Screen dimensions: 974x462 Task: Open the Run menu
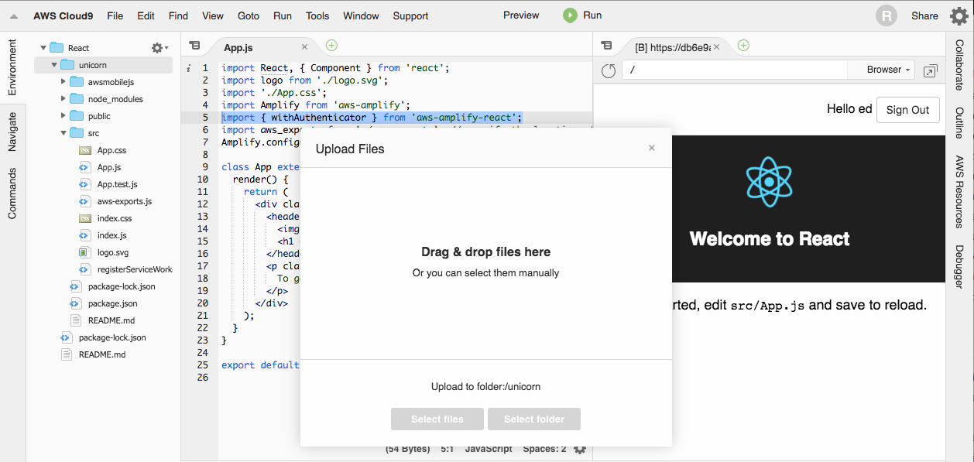[x=283, y=15]
